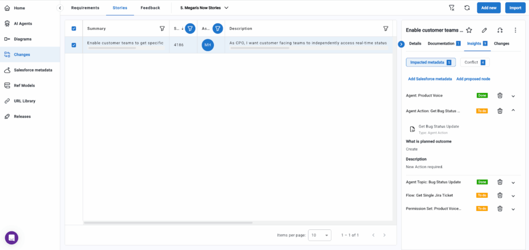Open the Megan's Now Stories dropdown
The width and height of the screenshot is (529, 250).
click(204, 8)
